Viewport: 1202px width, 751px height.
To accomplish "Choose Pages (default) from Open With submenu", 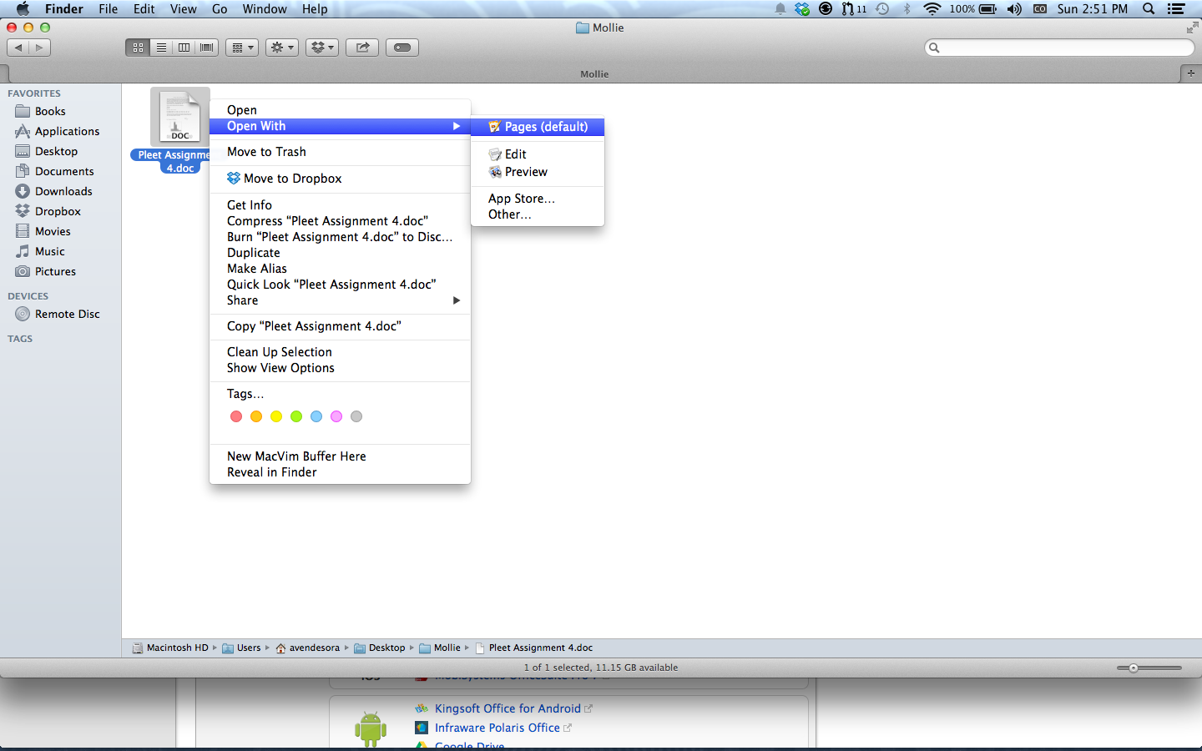I will tap(545, 127).
